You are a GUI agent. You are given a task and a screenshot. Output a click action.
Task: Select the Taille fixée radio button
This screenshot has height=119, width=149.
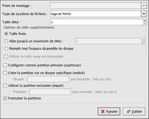coord(6,34)
